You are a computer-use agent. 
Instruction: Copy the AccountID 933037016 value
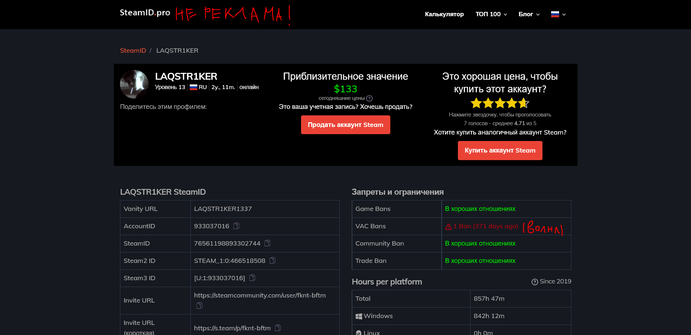(x=236, y=226)
